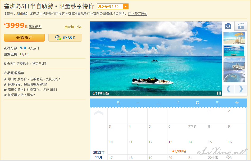Select November 13 with ¥3,999起 price
The image size is (251, 161).
tap(177, 147)
